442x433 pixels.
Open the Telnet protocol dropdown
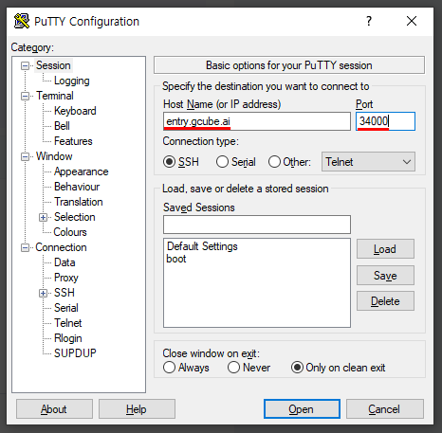[368, 162]
